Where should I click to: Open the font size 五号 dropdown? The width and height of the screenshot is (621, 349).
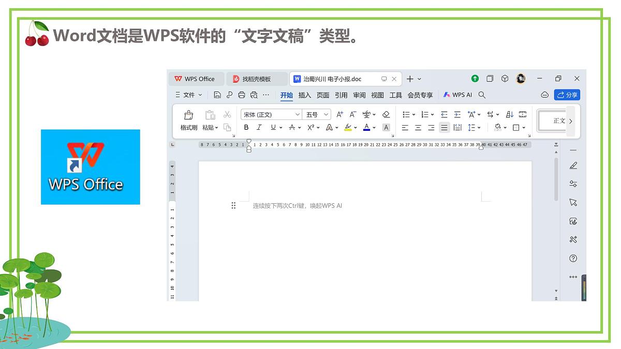click(x=317, y=114)
